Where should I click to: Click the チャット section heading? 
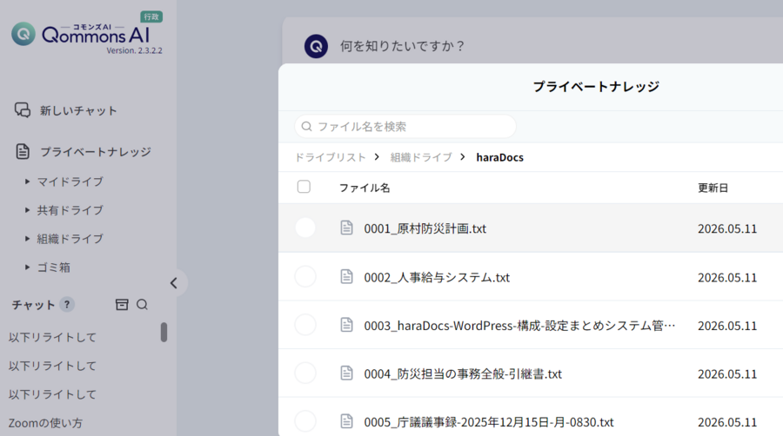[33, 305]
